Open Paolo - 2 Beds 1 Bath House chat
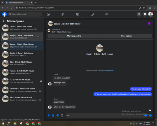This screenshot has height=126, width=157. (x=22, y=54)
